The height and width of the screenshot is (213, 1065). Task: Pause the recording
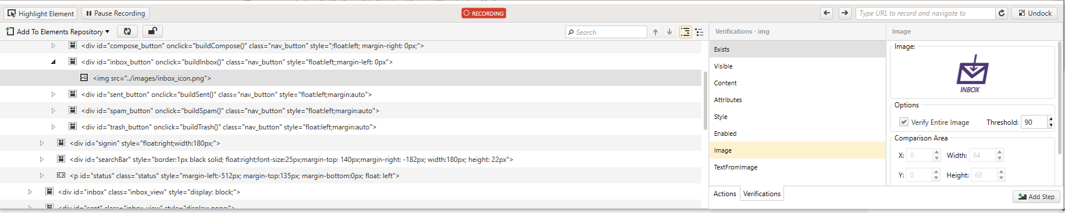coord(115,13)
